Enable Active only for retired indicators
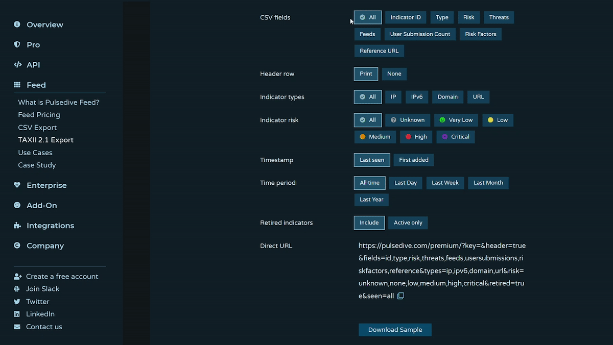 [408, 223]
